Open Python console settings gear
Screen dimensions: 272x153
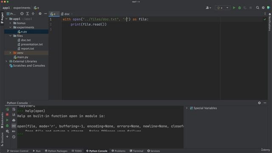pos(7,131)
